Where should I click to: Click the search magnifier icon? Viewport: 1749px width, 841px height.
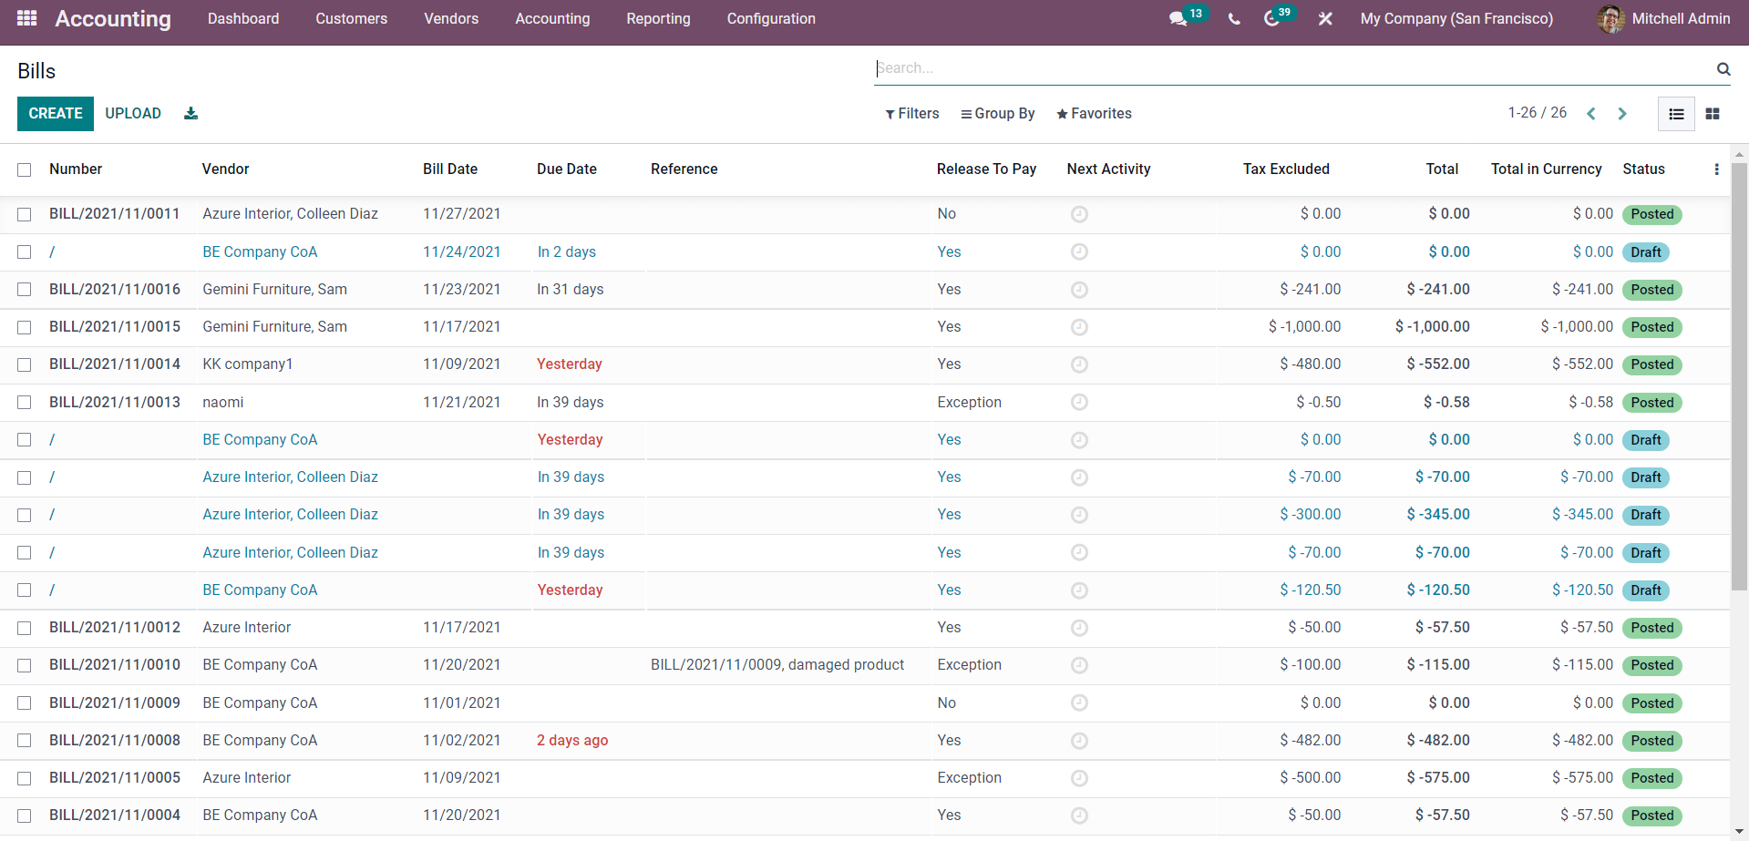coord(1723,68)
